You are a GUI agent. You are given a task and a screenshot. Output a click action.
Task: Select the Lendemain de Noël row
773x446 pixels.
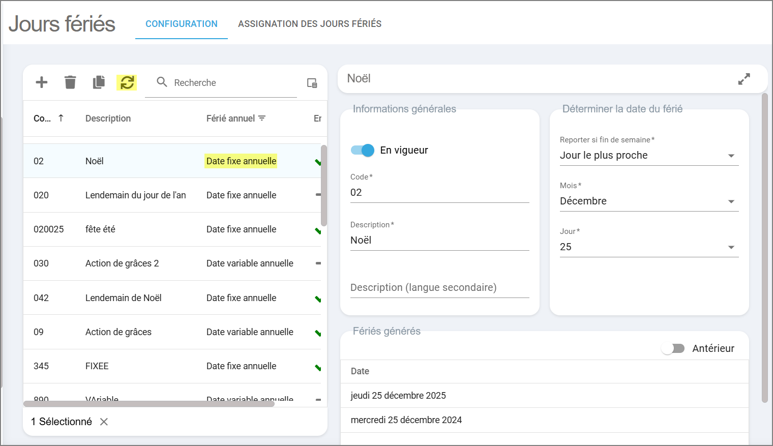[124, 298]
